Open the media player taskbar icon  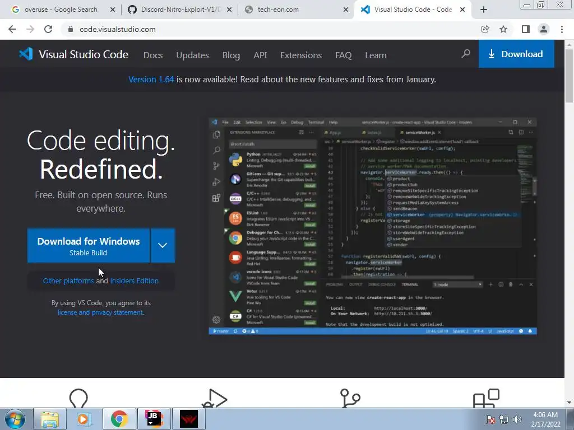(84, 419)
